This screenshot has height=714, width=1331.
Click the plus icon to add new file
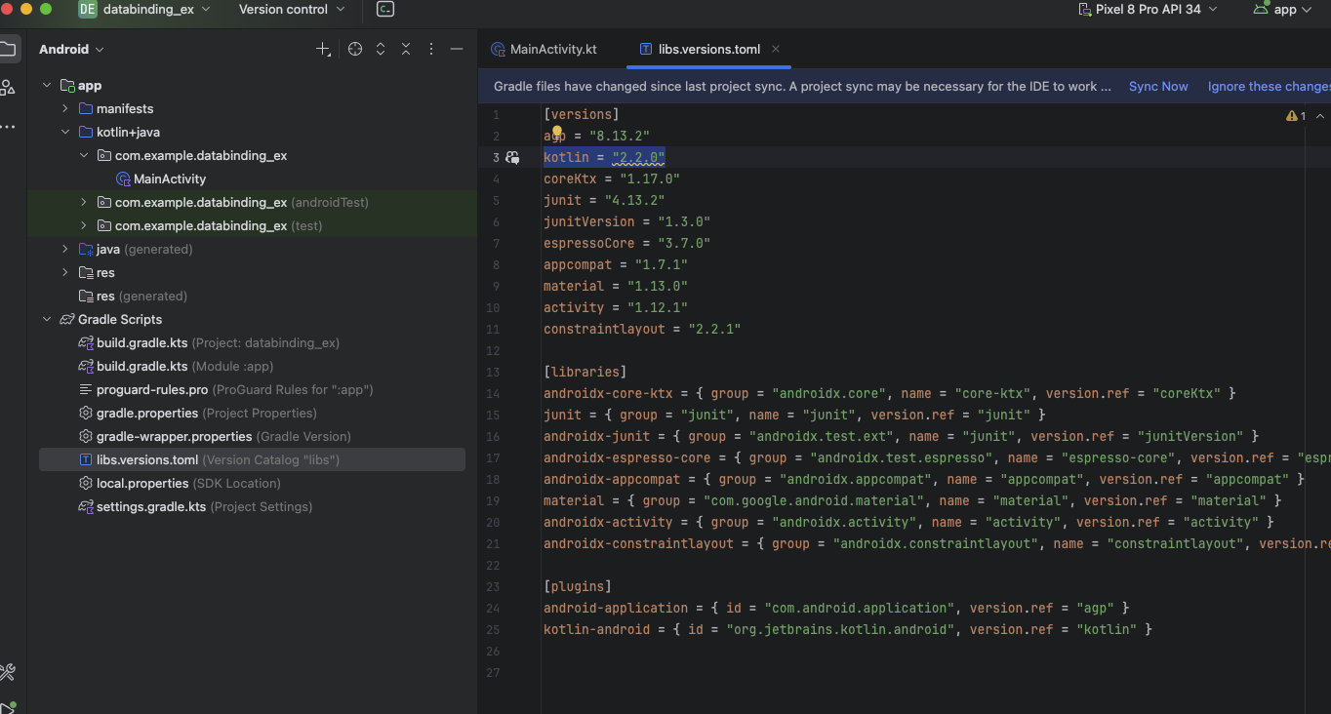[323, 49]
